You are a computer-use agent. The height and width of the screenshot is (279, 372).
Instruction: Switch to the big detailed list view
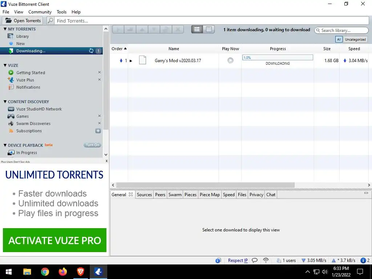pos(197,29)
